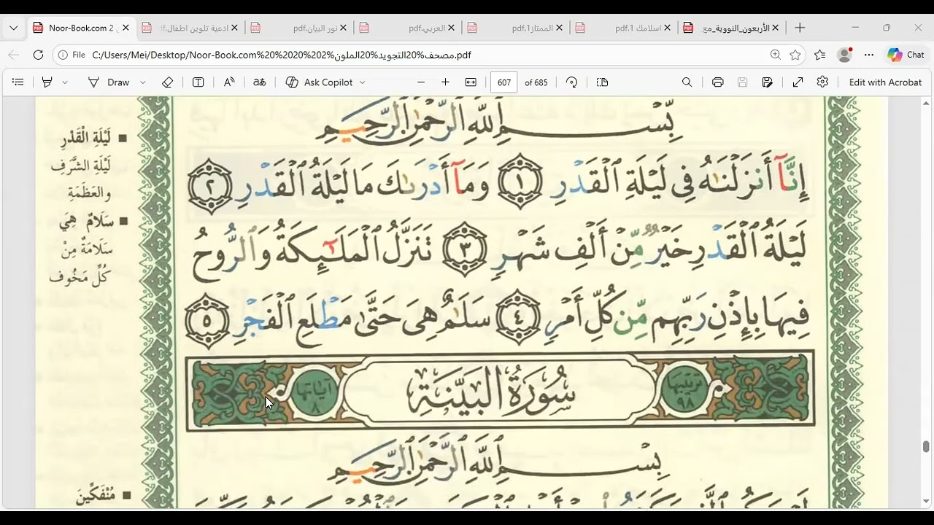Switch the page view layout
This screenshot has height=525, width=934.
click(602, 82)
